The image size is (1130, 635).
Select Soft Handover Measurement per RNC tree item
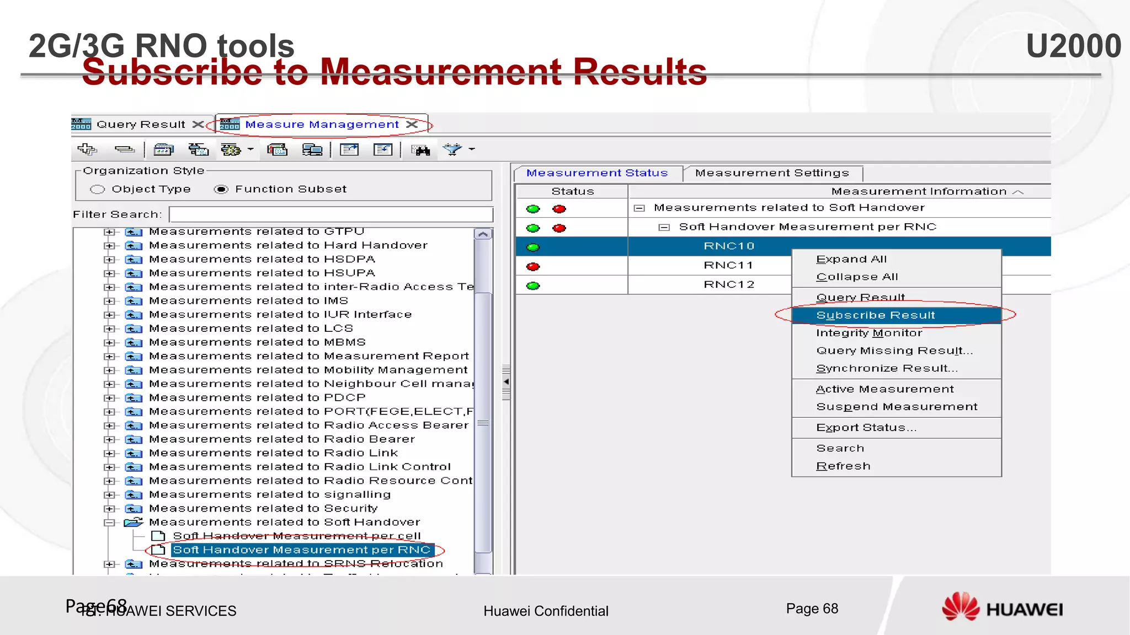click(x=301, y=550)
